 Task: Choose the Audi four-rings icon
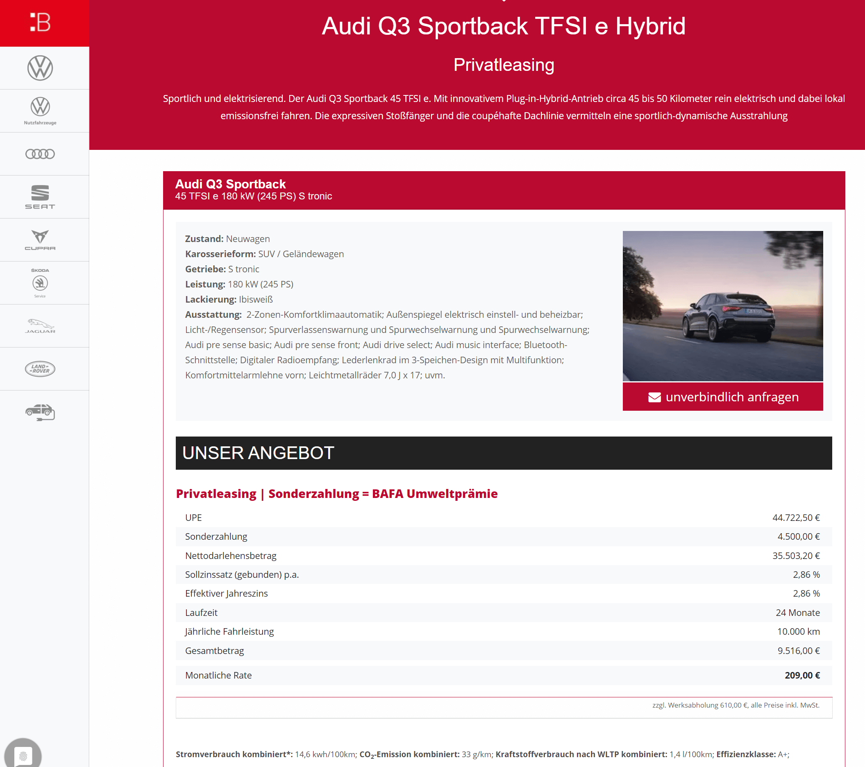(40, 154)
